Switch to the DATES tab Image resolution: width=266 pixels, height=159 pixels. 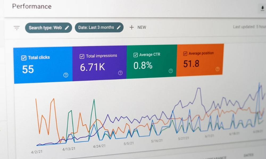coord(248,155)
